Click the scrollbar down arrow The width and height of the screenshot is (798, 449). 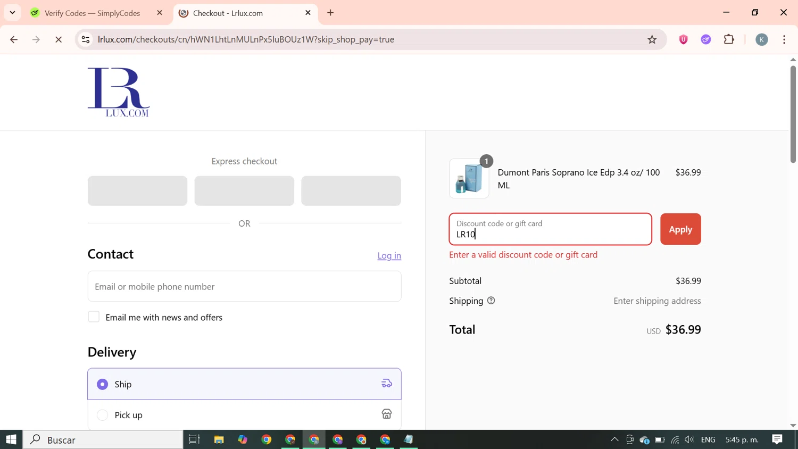pyautogui.click(x=793, y=426)
